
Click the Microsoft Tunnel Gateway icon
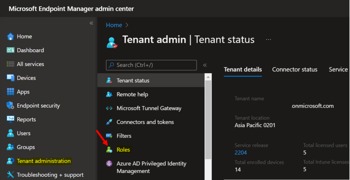pos(109,108)
